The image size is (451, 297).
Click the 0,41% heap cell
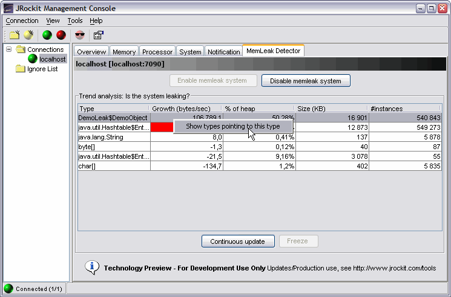pos(259,137)
